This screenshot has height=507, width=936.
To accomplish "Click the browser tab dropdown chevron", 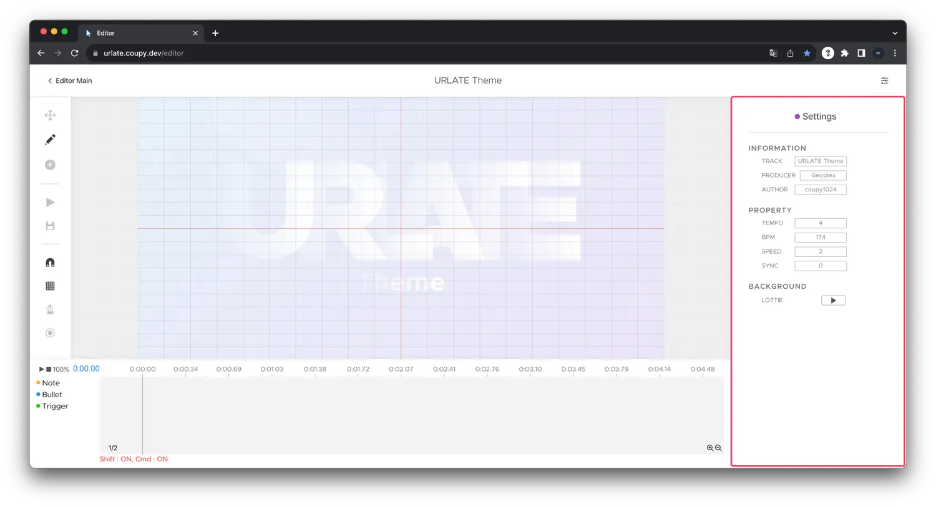I will pyautogui.click(x=895, y=32).
